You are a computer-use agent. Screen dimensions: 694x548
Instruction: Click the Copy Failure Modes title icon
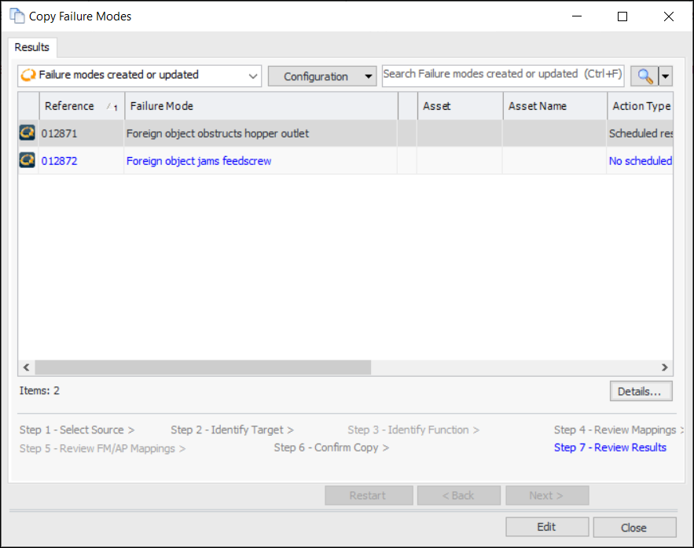[x=17, y=16]
